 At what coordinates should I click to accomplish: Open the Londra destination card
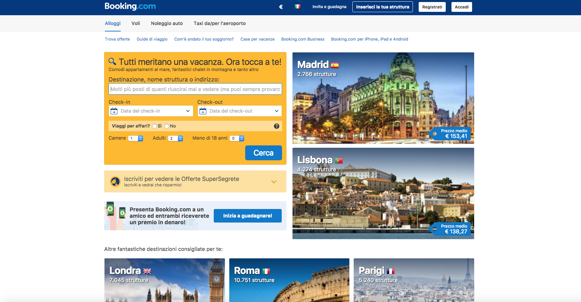(165, 280)
